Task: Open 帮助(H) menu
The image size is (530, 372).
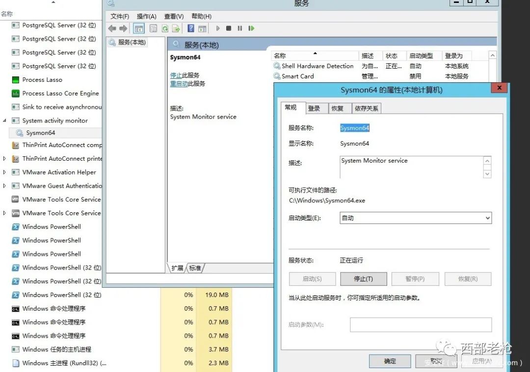Action: [202, 16]
